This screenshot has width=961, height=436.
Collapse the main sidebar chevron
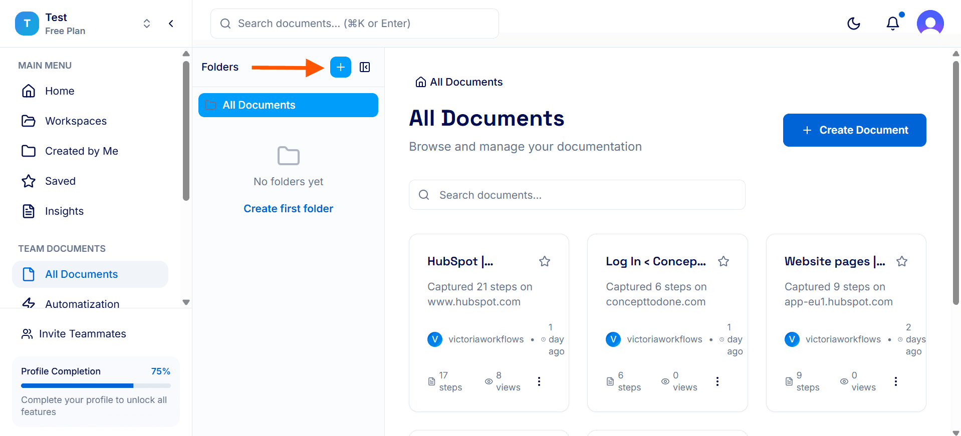(171, 24)
